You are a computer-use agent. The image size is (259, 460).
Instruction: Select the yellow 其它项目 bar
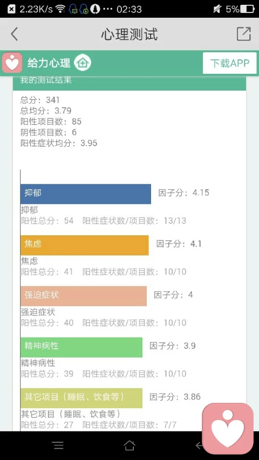coord(81,398)
